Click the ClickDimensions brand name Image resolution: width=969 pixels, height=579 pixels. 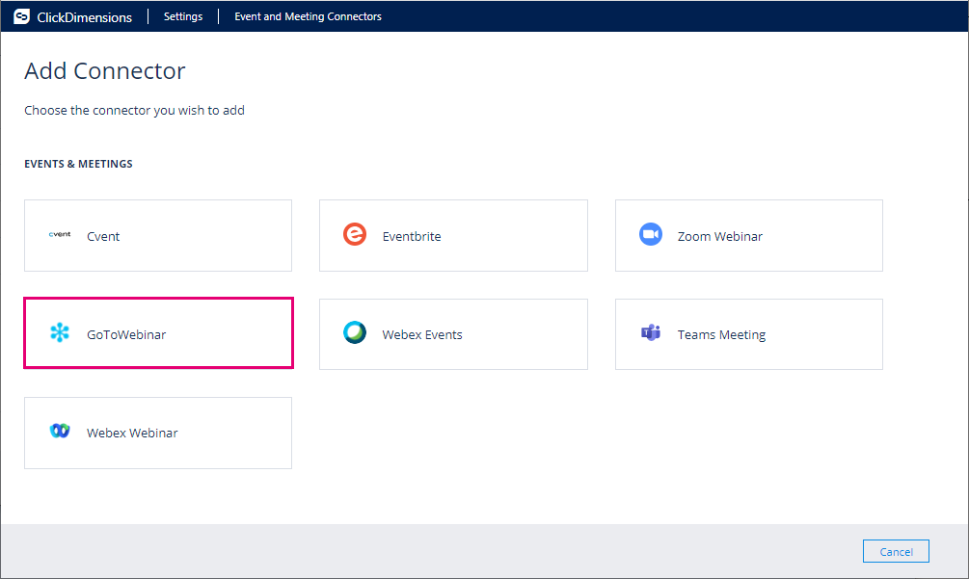84,17
